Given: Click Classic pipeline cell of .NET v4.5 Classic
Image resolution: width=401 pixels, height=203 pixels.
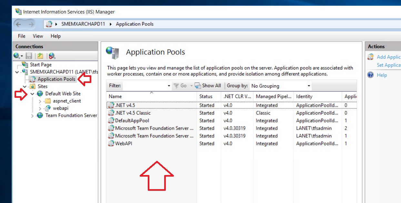Looking at the screenshot, I should 263,113.
